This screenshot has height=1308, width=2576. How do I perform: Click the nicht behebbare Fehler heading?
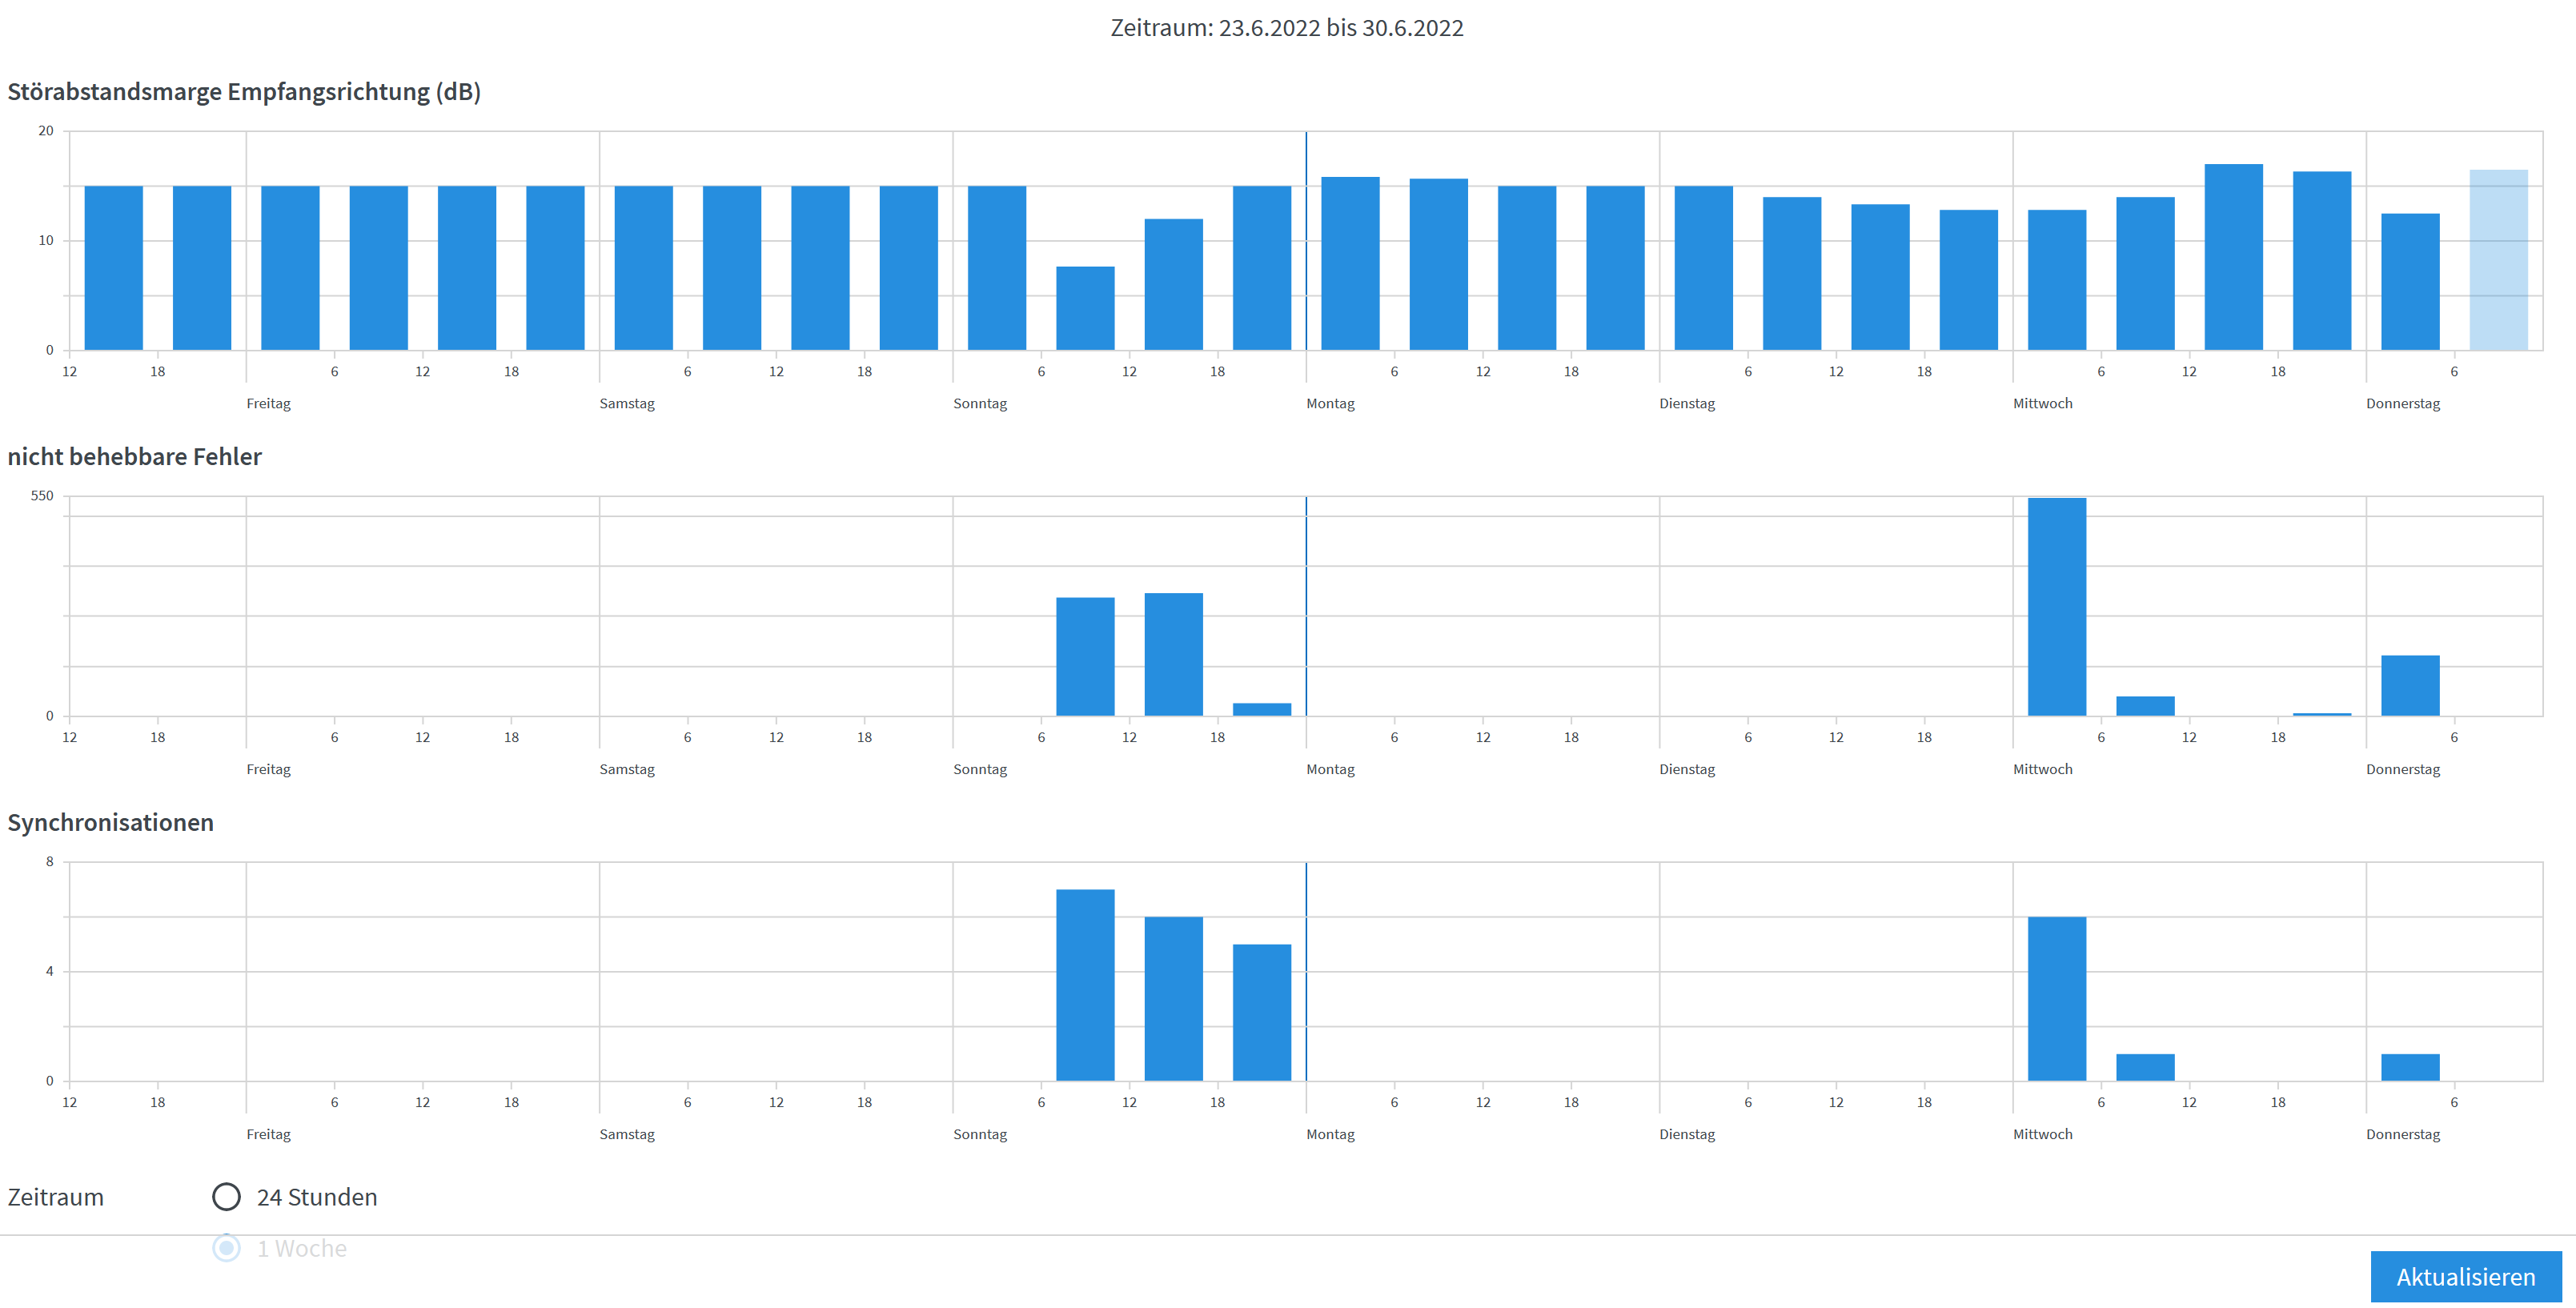[134, 457]
